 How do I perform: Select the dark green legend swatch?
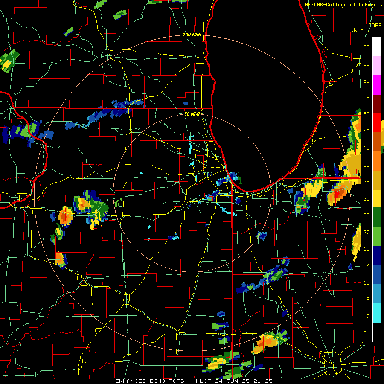[377, 217]
